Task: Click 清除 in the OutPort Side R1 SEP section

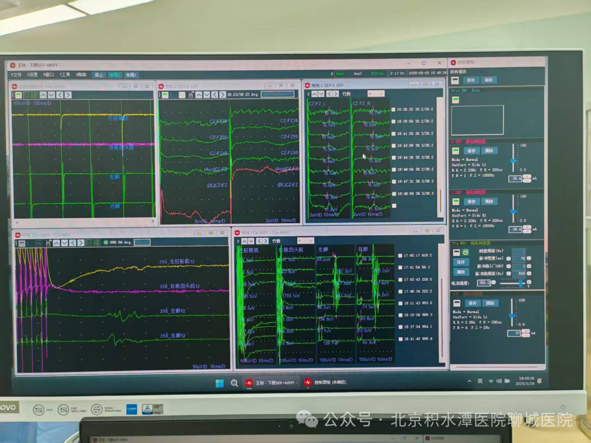Action: [x=489, y=201]
